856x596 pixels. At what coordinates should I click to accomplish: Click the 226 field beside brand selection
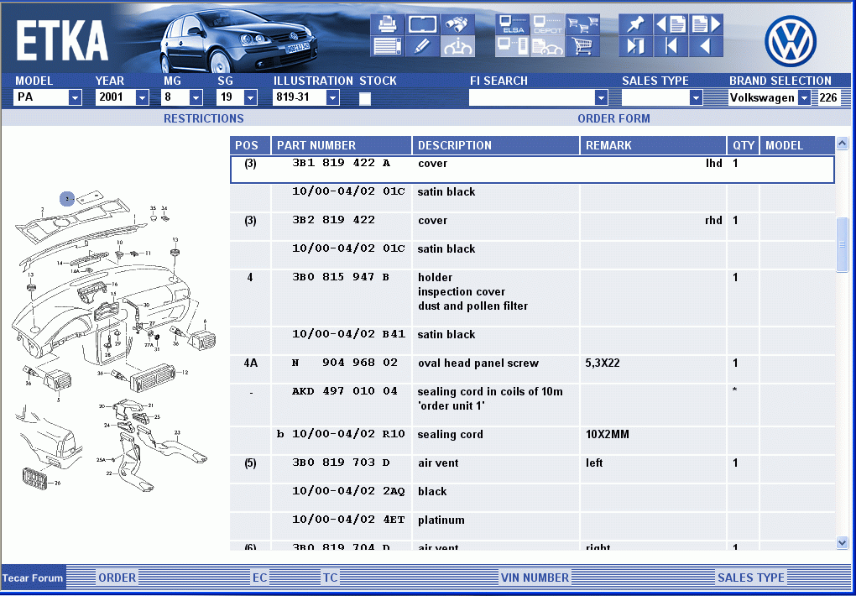(x=828, y=97)
